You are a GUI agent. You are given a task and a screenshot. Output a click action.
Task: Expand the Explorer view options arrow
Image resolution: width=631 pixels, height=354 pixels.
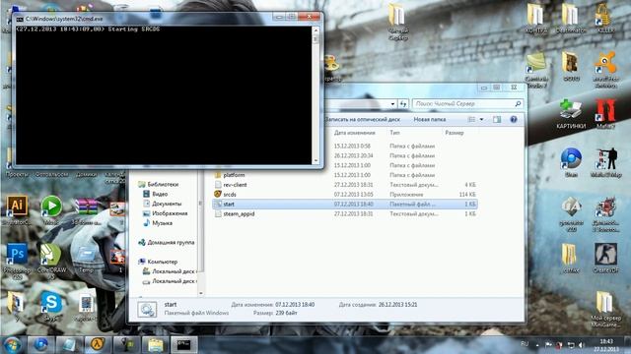click(x=481, y=119)
